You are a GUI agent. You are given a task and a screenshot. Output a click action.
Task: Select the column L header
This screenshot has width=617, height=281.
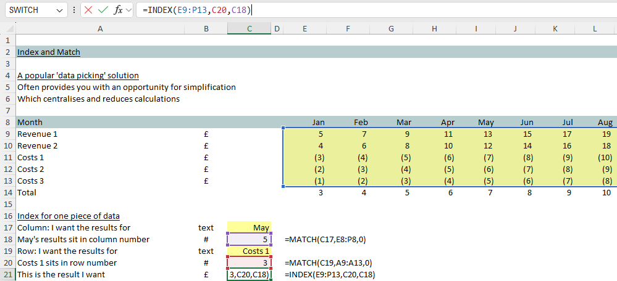pyautogui.click(x=595, y=29)
